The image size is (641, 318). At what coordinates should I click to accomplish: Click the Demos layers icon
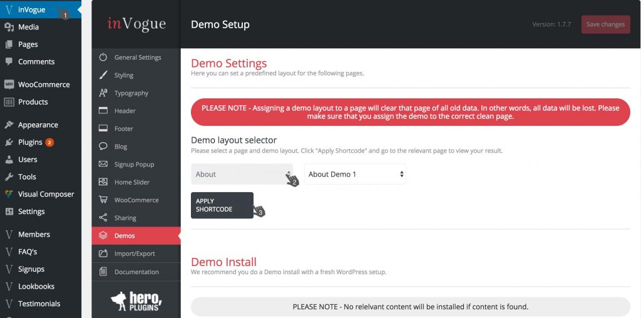click(x=103, y=235)
